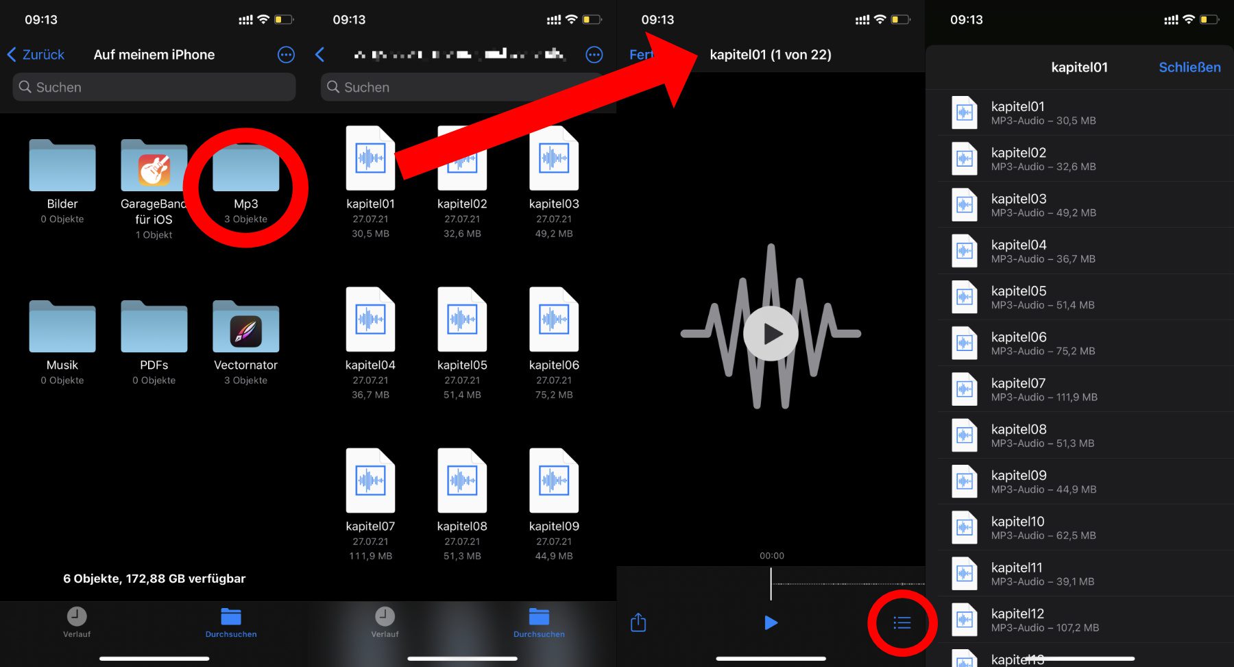Select kapitel03 (49,2 MB) in the list
This screenshot has width=1234, height=667.
1086,204
